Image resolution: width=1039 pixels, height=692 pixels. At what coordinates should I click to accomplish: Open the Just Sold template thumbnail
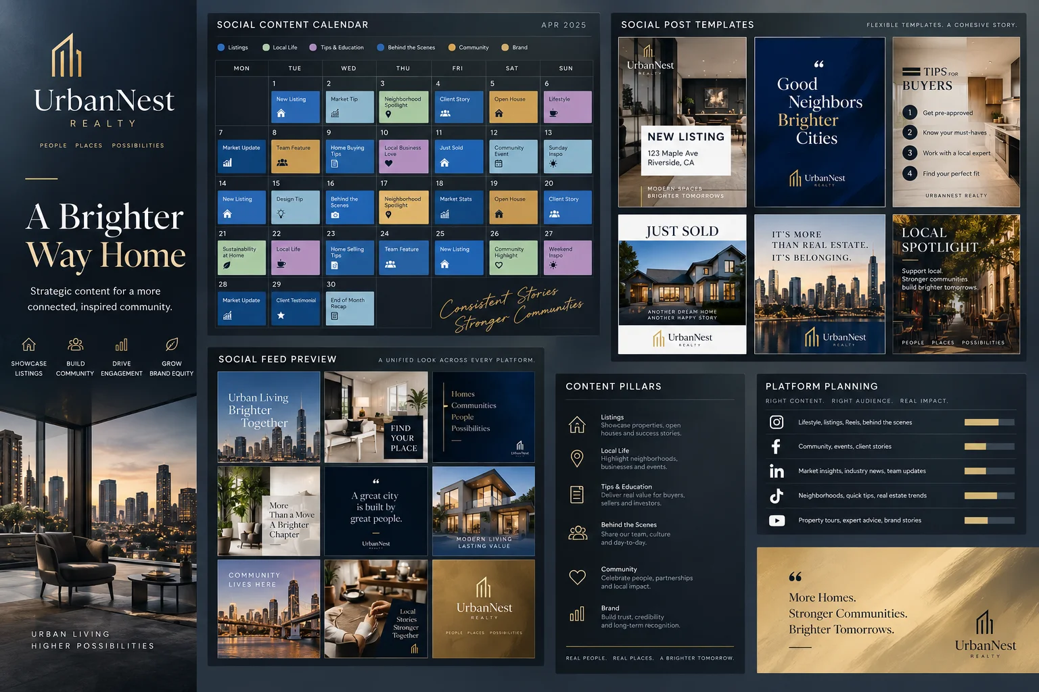click(683, 285)
